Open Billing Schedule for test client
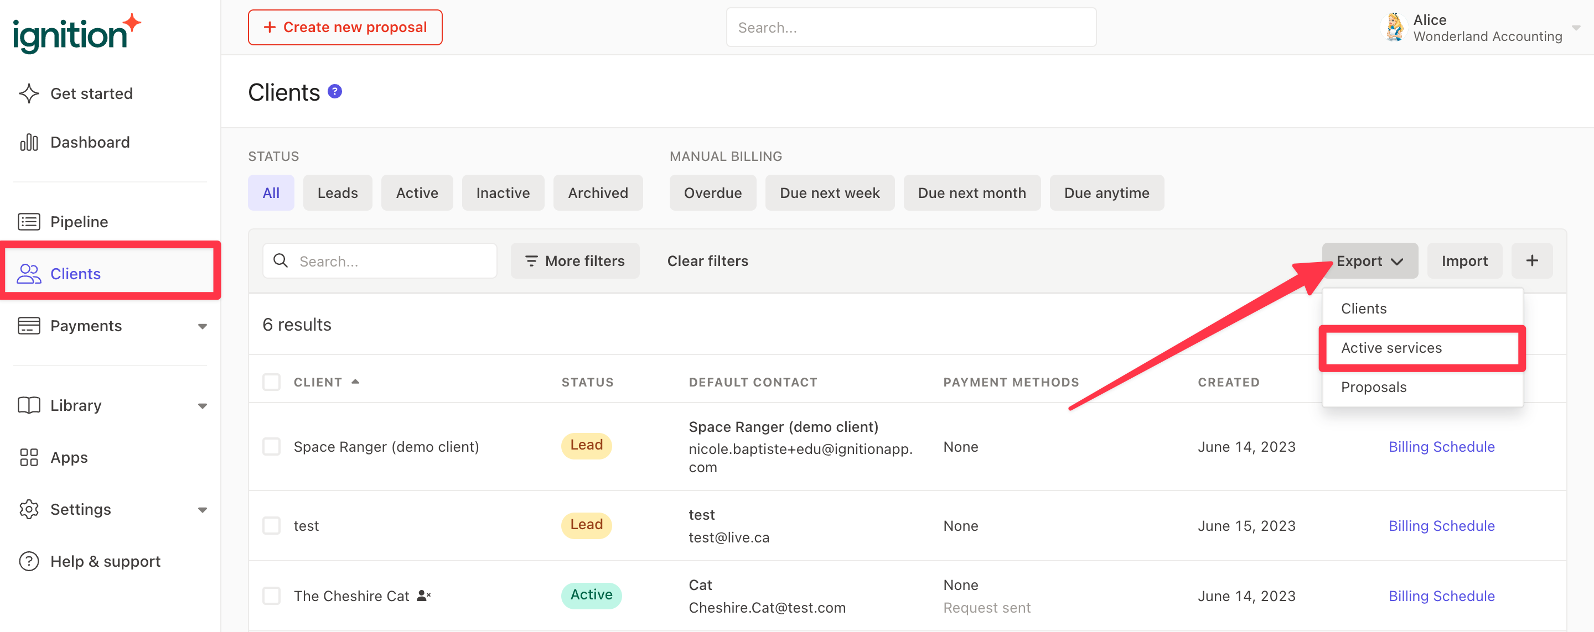Screen dimensions: 1594x632 pyautogui.click(x=1441, y=526)
